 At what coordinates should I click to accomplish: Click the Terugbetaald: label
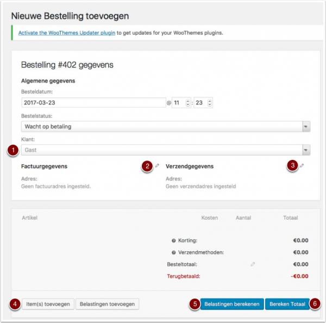(x=184, y=276)
